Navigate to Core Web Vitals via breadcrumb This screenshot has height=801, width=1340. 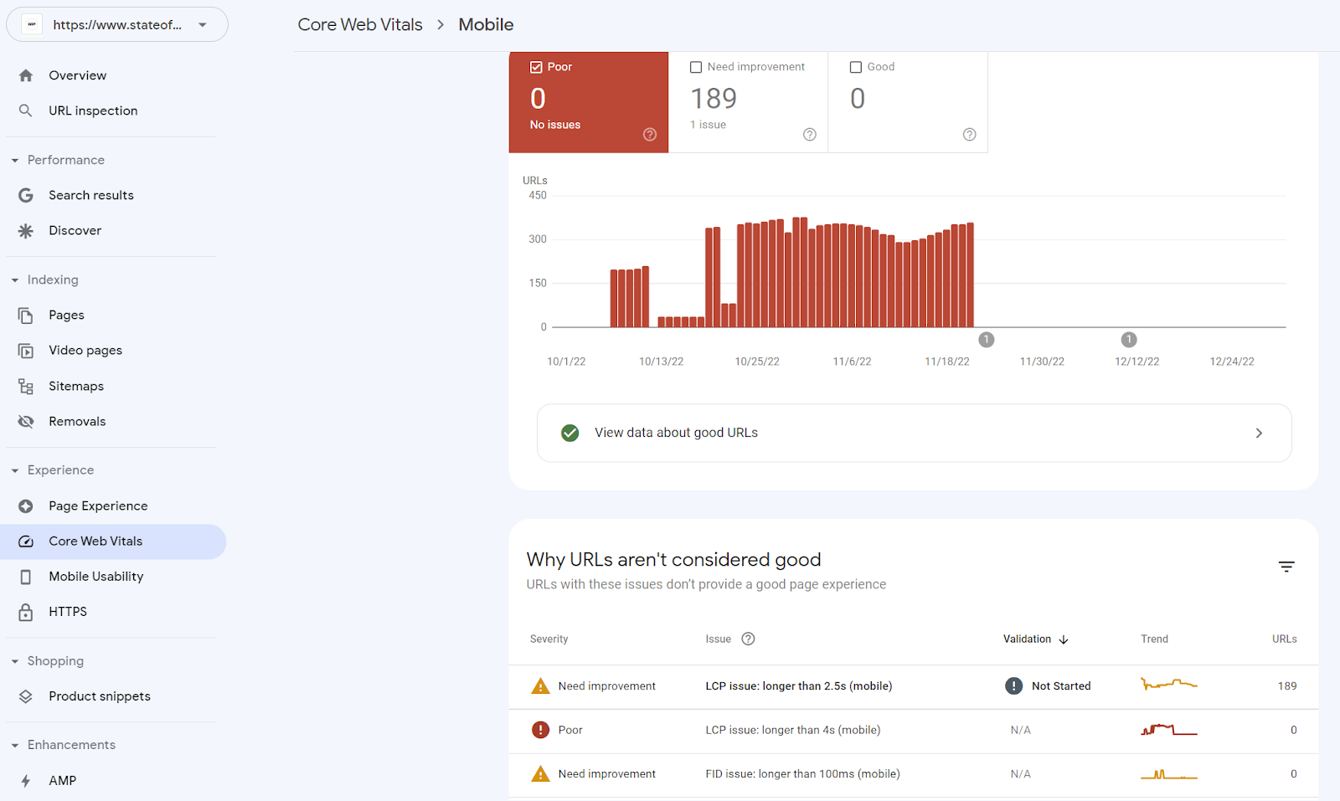[359, 24]
